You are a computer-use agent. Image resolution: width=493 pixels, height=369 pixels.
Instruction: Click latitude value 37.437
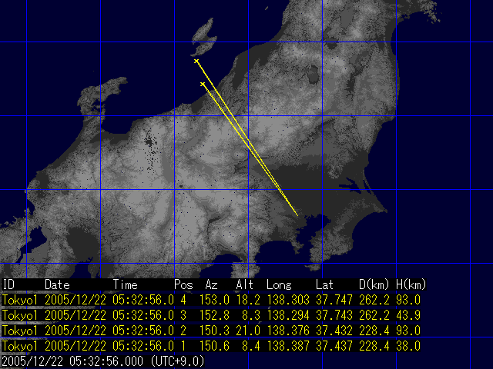click(x=334, y=346)
